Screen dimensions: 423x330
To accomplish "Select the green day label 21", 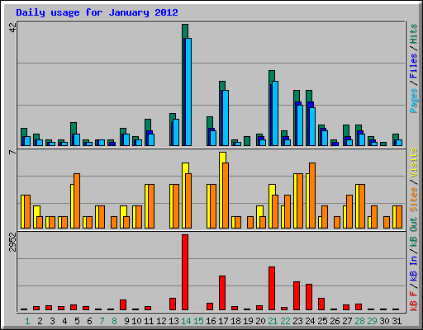I will coord(273,321).
